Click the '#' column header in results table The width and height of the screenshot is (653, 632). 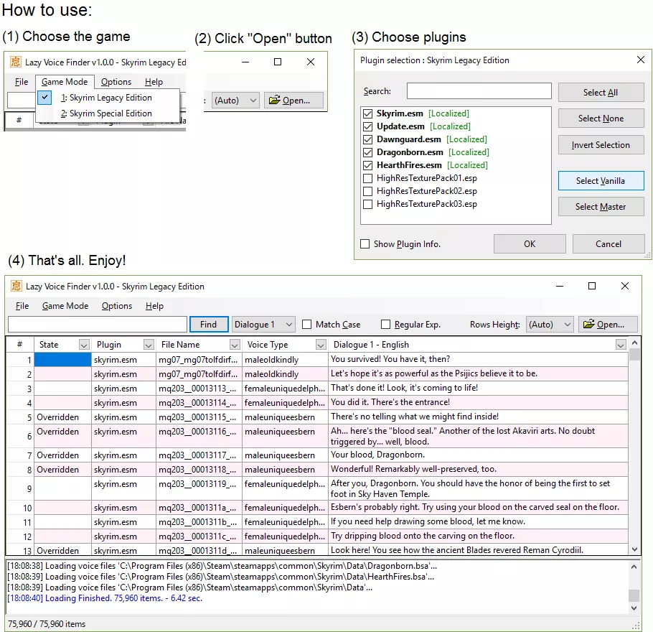coord(20,345)
